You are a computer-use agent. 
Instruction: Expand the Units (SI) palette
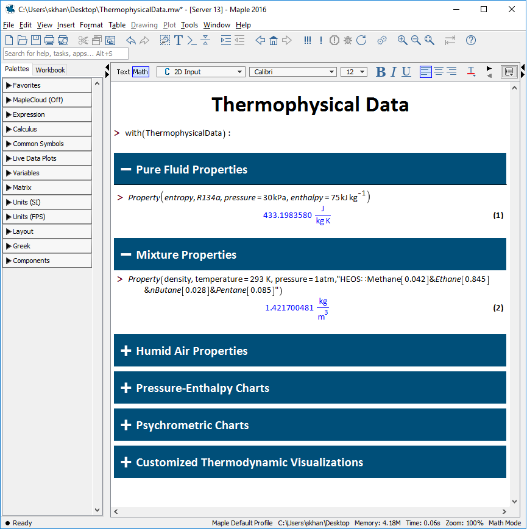[x=47, y=202]
